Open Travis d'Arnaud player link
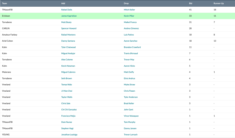 click(x=131, y=54)
